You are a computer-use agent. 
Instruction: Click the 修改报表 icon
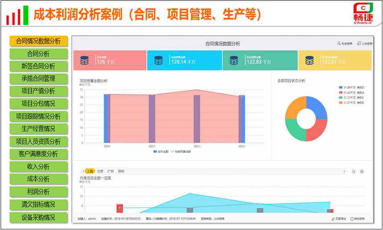352,219
